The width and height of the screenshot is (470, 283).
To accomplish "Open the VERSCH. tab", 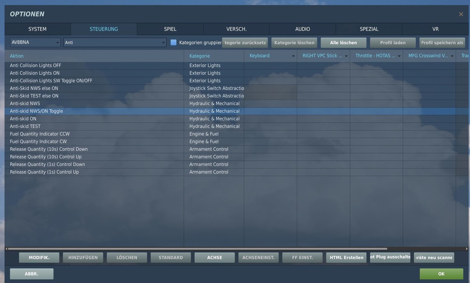I will [x=236, y=29].
